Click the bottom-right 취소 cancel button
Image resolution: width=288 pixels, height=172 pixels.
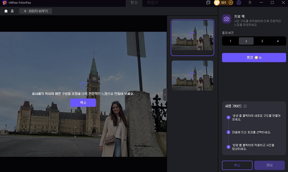(x=237, y=165)
